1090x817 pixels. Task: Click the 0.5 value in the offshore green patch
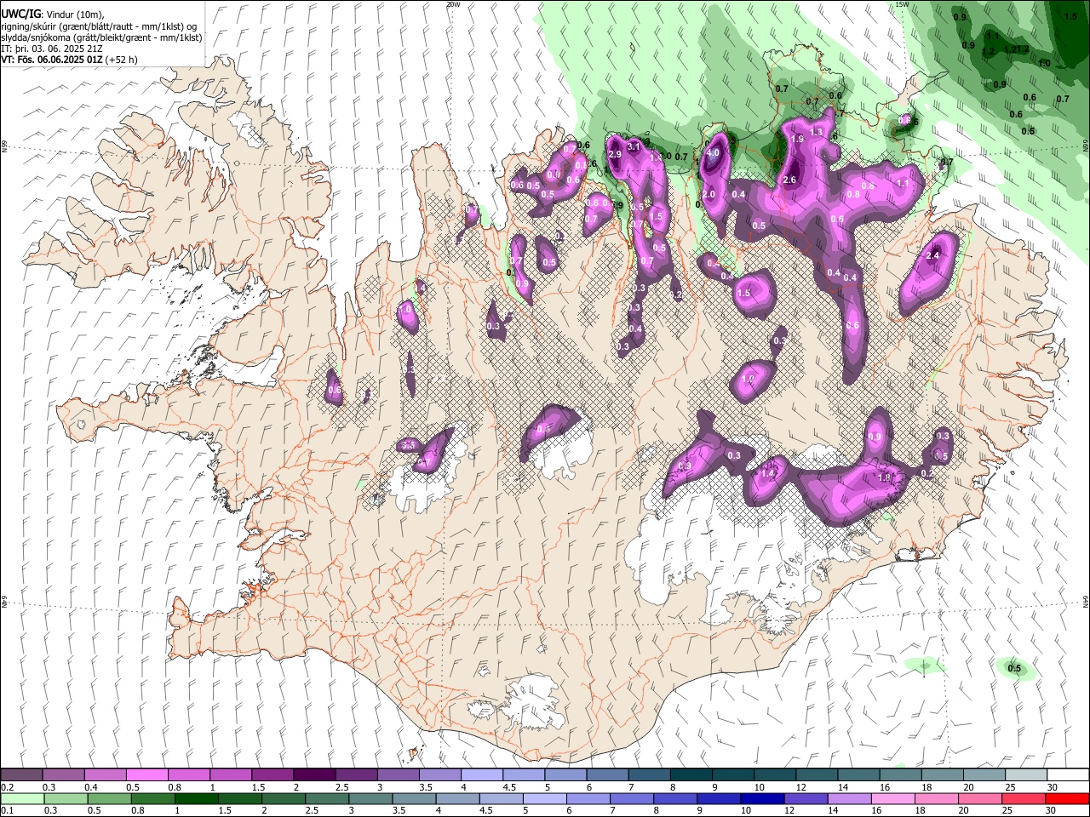(x=1014, y=669)
